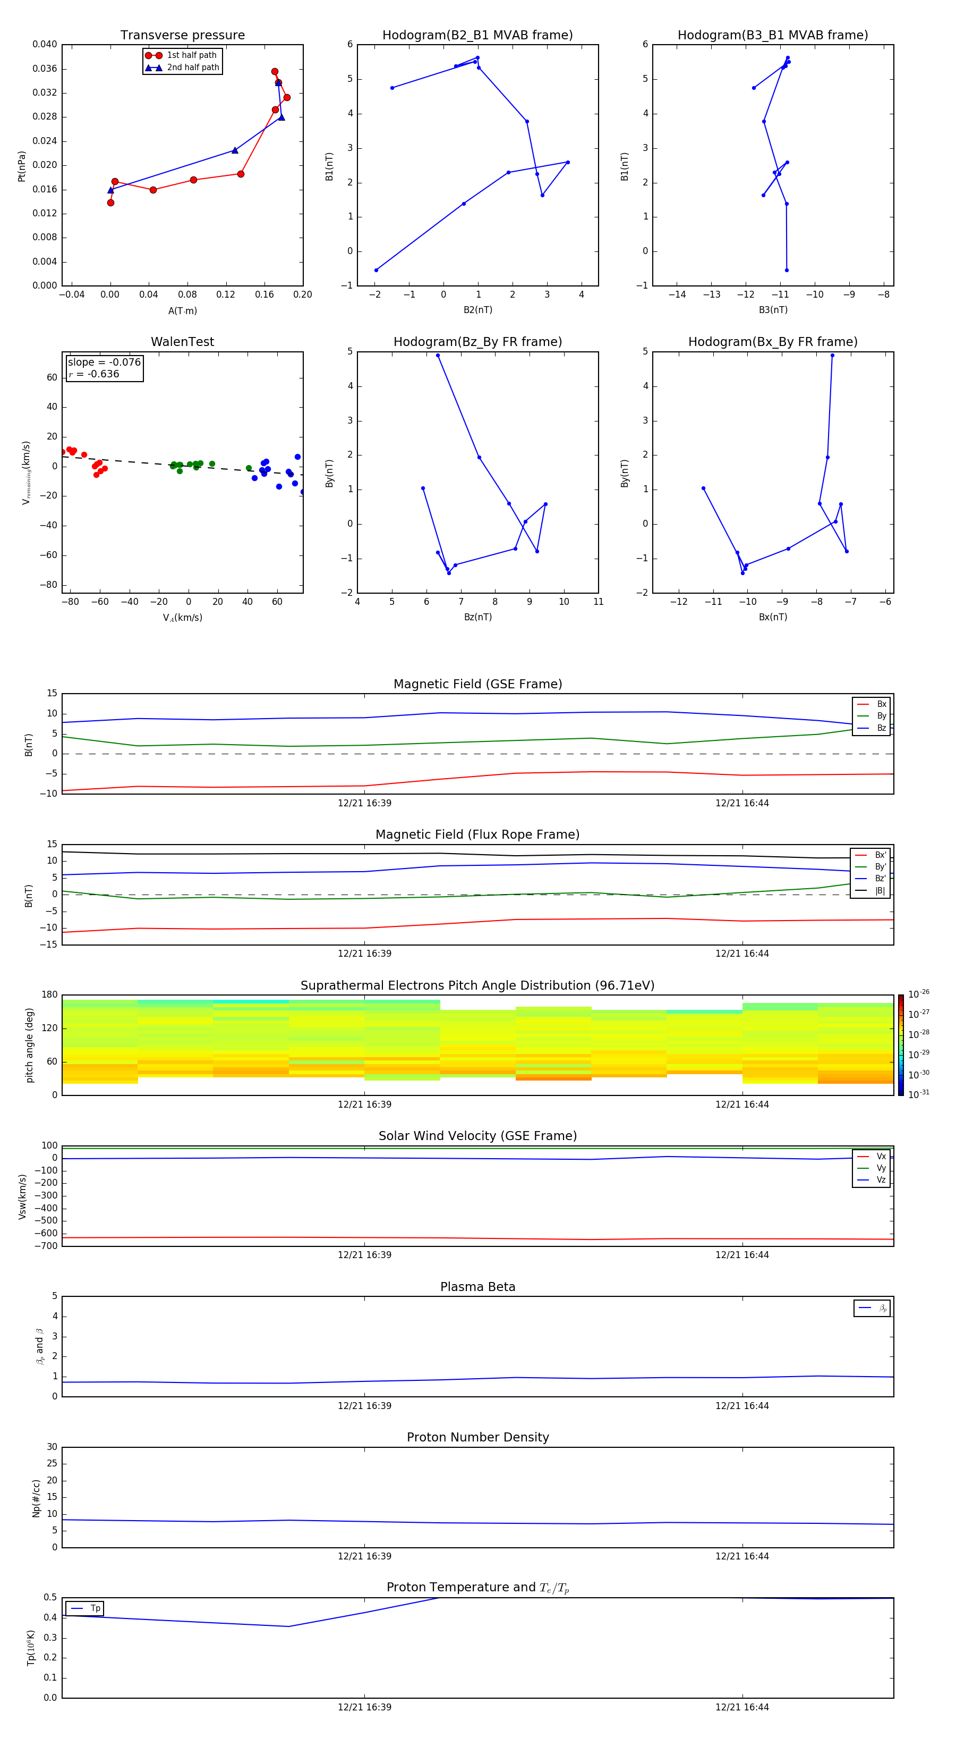Click the 'r = -0.636' annotation text
Viewport: 956px width, 1754px height.
[94, 374]
